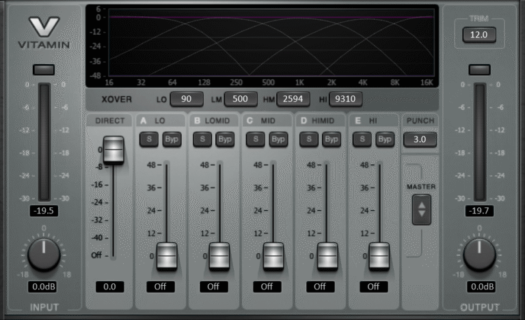Click the output clip indicator LED
The width and height of the screenshot is (525, 320).
coord(479,70)
